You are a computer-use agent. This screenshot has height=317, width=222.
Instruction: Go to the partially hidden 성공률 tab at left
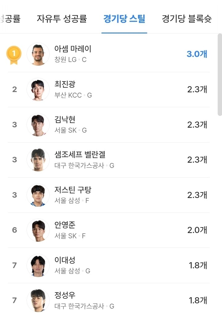(10, 19)
